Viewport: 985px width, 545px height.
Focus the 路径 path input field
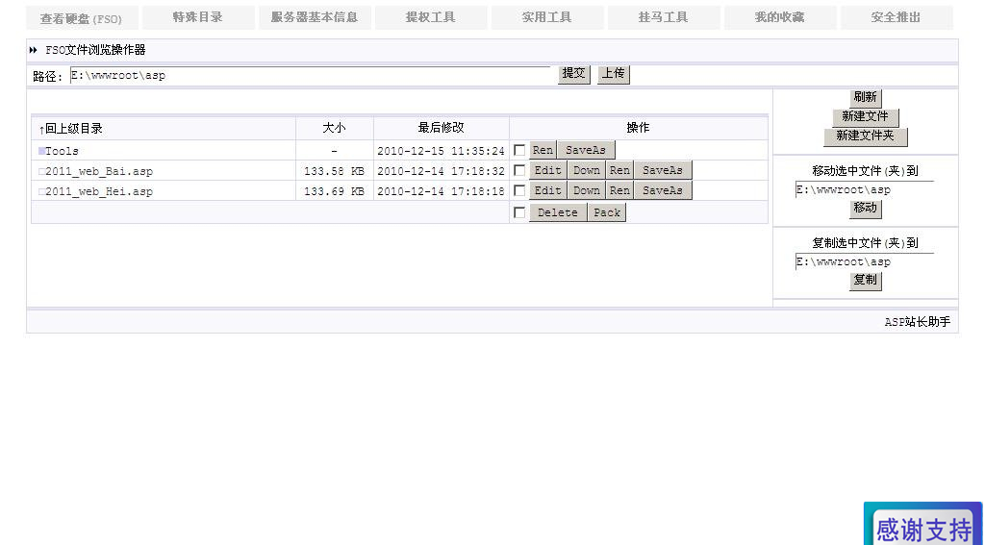(x=311, y=75)
